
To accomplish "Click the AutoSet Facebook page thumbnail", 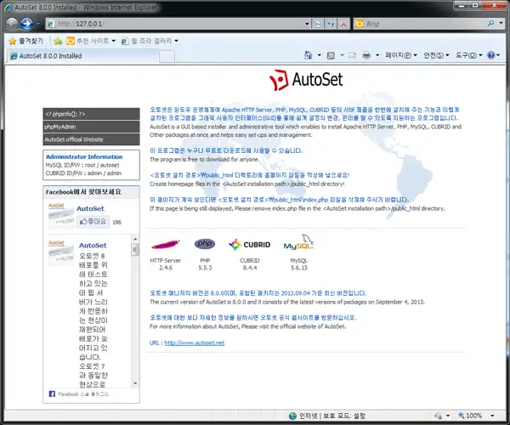I will point(61,216).
